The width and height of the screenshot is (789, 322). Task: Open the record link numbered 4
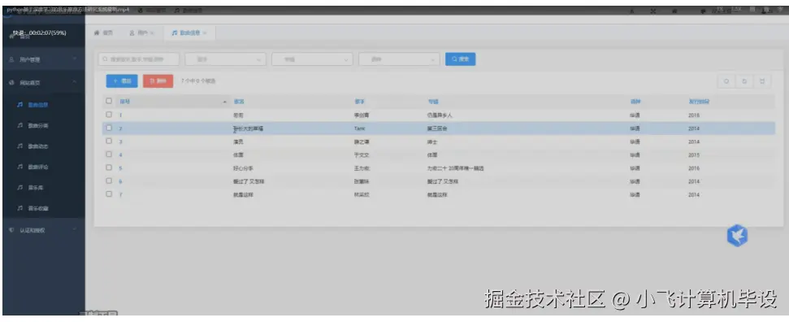click(121, 155)
